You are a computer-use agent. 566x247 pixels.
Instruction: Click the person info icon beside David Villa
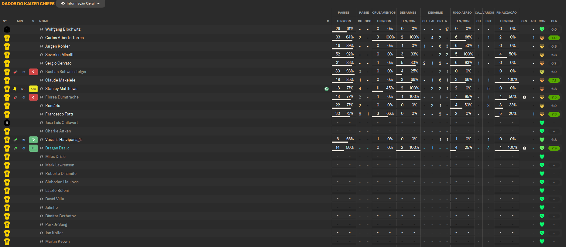point(42,199)
